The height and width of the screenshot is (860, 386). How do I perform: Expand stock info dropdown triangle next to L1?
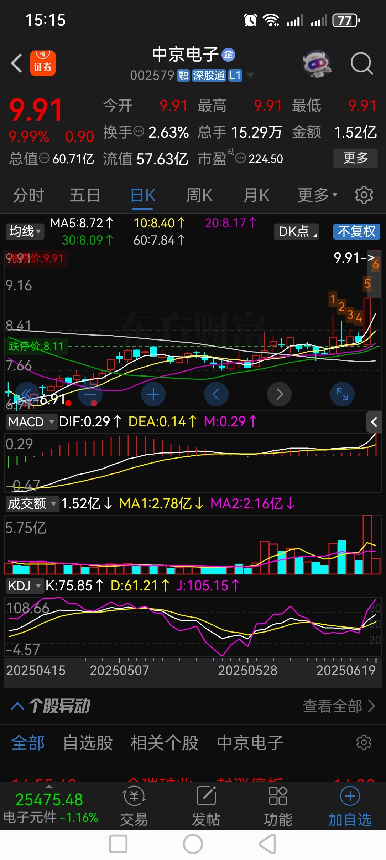pyautogui.click(x=250, y=75)
